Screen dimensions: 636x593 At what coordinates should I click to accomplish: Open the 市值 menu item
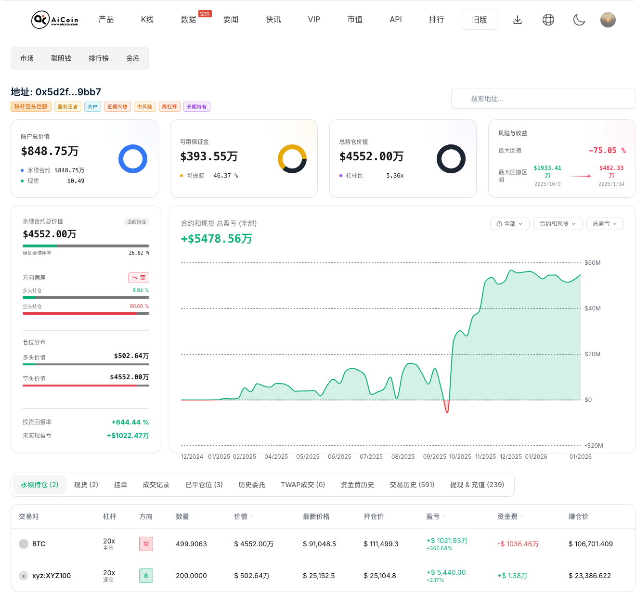[355, 20]
